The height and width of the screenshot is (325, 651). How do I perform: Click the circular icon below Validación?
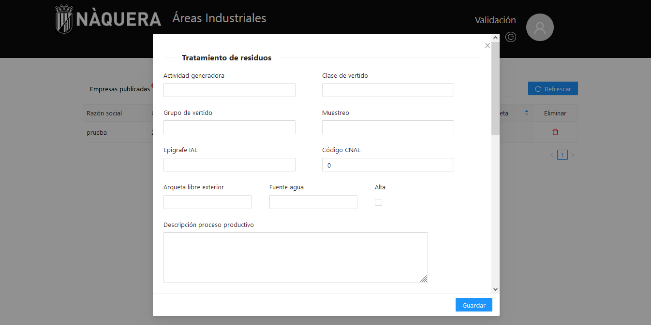[511, 37]
